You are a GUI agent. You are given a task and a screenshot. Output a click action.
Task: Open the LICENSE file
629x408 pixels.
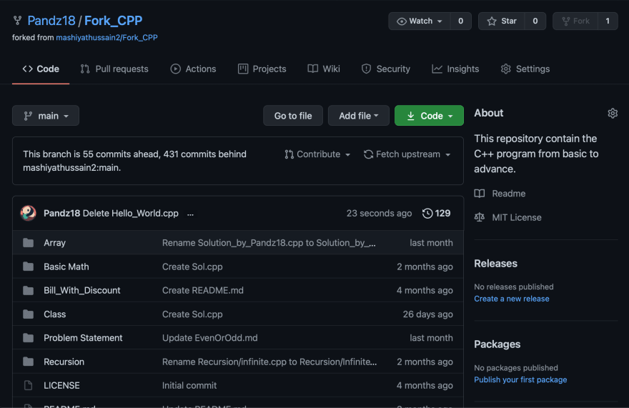pyautogui.click(x=61, y=385)
